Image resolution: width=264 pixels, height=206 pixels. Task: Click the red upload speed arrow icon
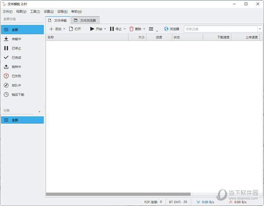click(231, 202)
